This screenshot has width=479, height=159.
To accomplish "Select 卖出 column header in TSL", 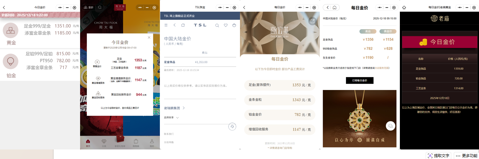I will 205,53.
